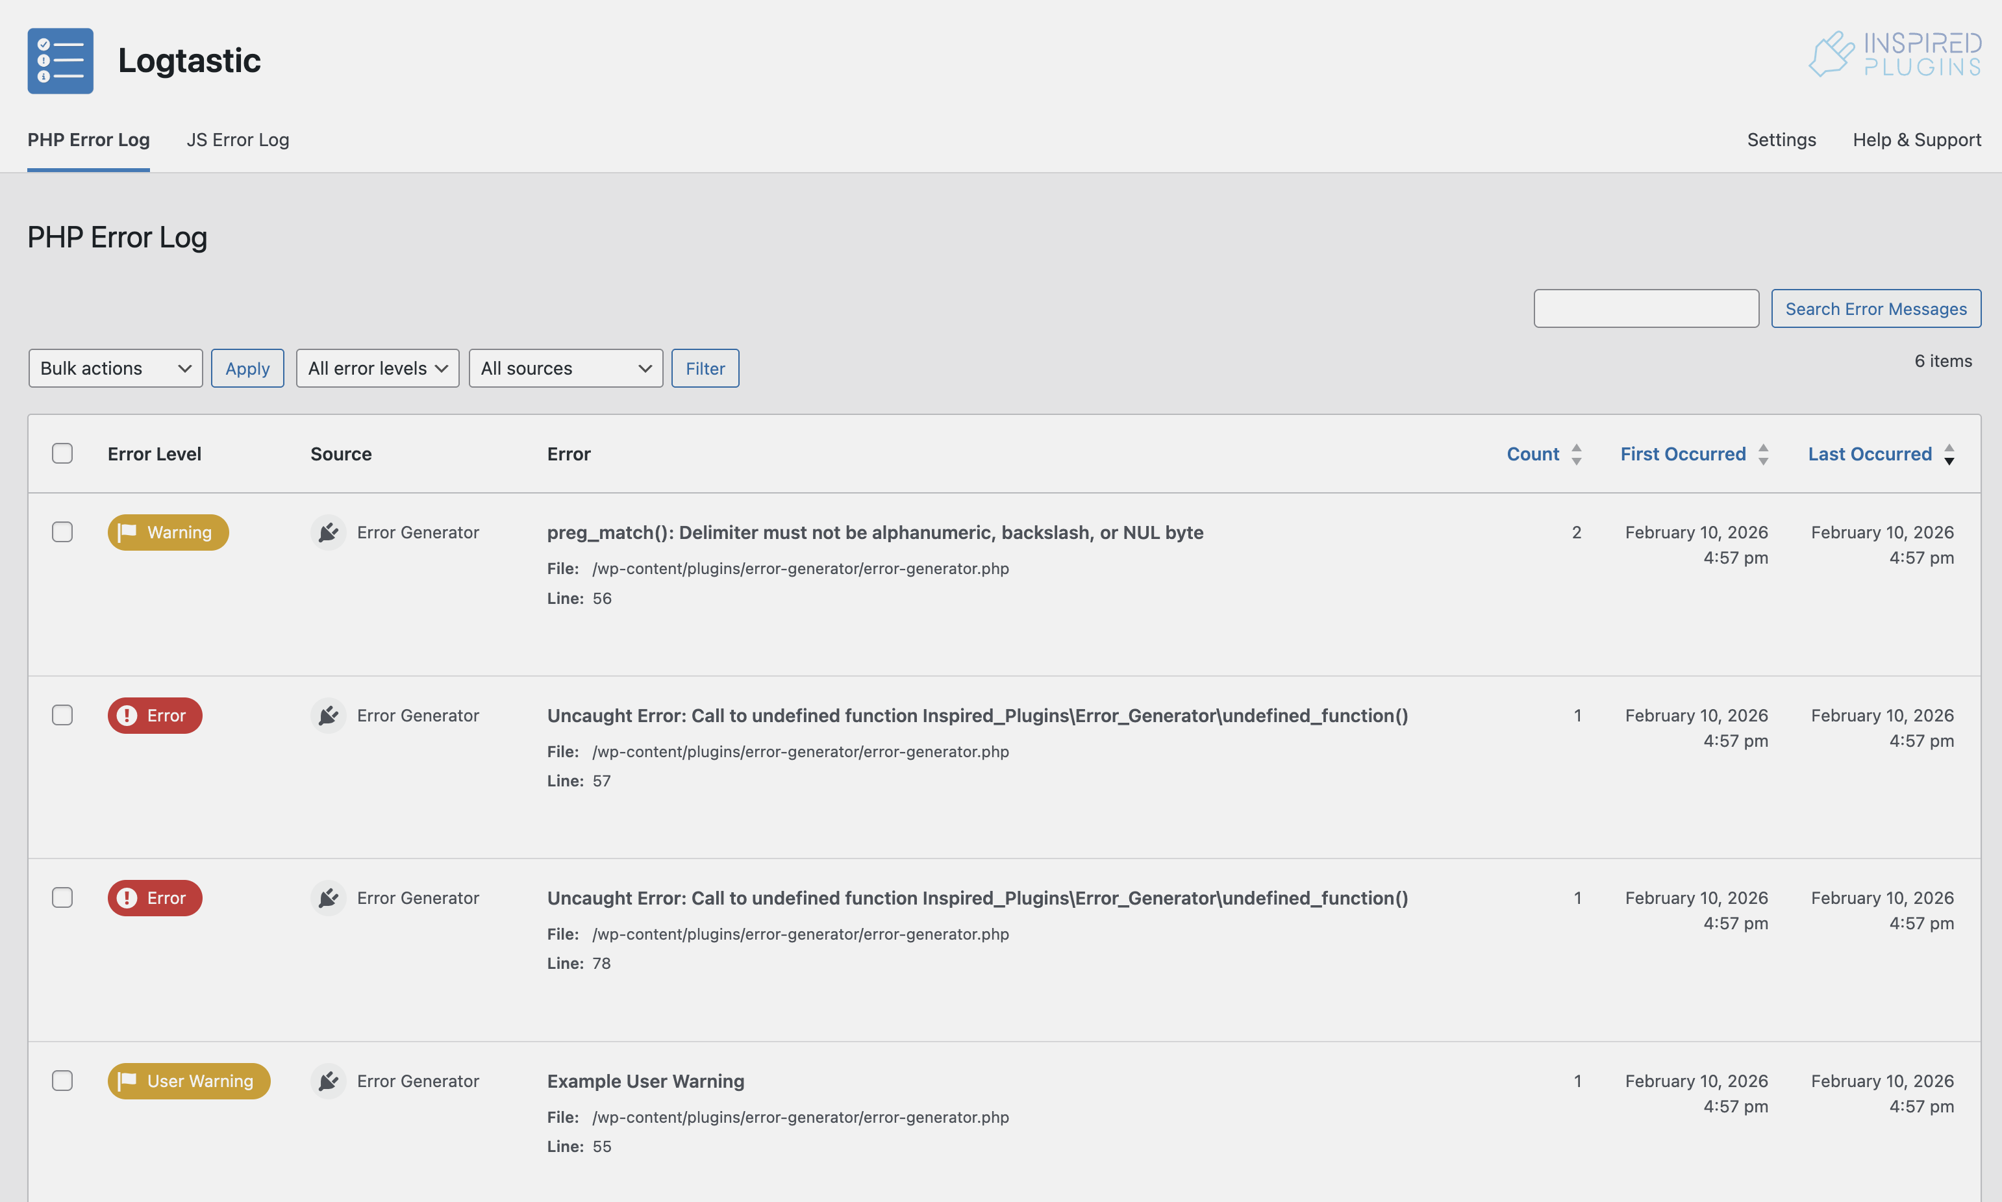Sort by the Count column header

1533,453
